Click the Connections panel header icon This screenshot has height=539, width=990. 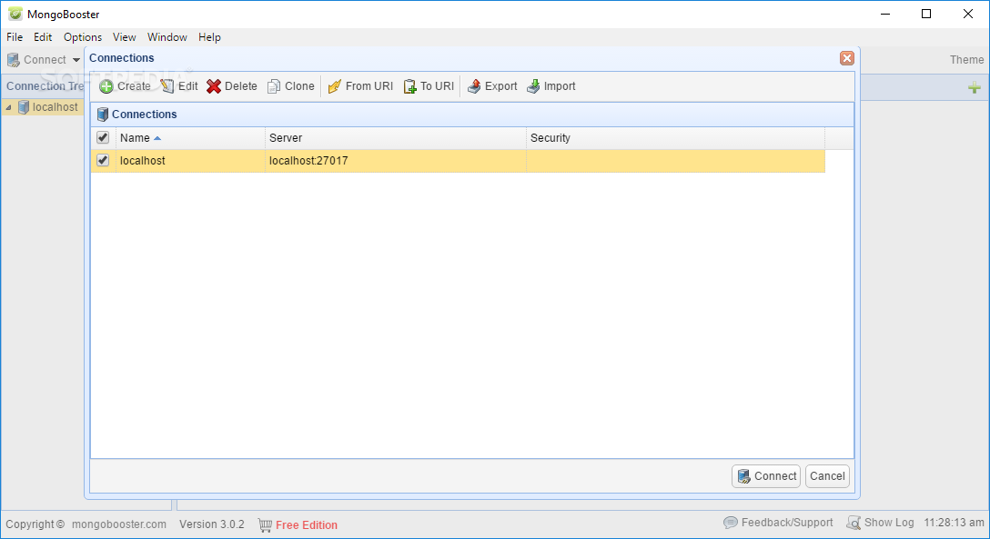click(x=102, y=115)
